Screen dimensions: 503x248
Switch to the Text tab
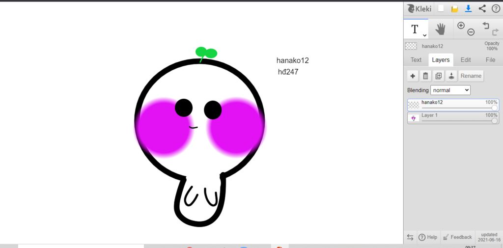(416, 60)
